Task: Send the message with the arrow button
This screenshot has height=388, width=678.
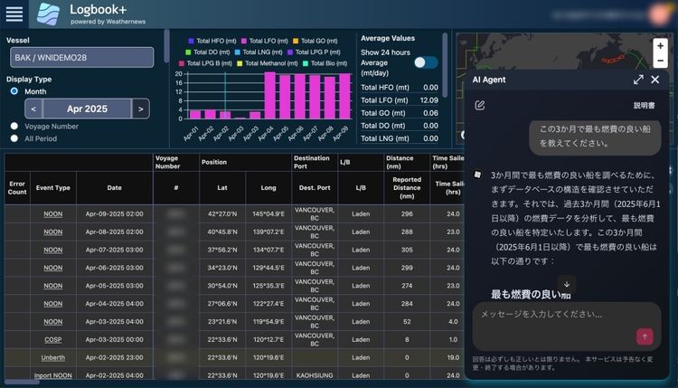Action: coord(645,336)
